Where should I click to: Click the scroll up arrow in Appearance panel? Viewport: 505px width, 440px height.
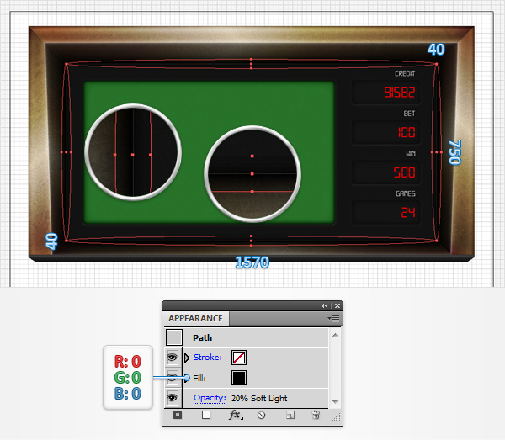point(335,335)
